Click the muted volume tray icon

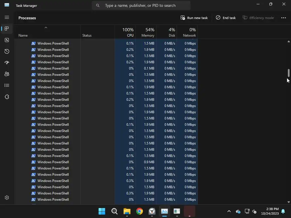(x=254, y=211)
